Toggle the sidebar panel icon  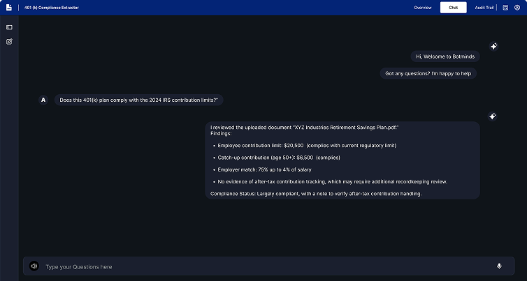9,27
